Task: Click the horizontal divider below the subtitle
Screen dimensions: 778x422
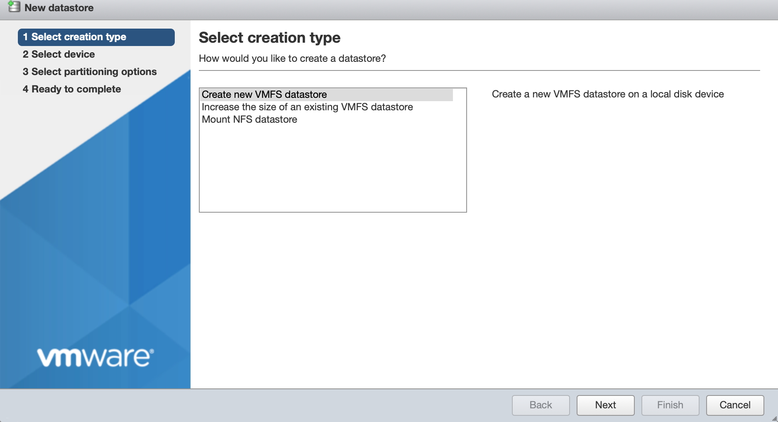Action: 479,70
